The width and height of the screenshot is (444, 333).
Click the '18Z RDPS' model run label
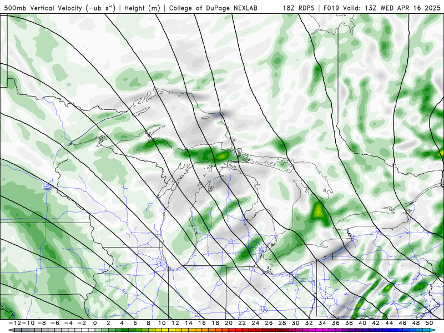tap(299, 8)
